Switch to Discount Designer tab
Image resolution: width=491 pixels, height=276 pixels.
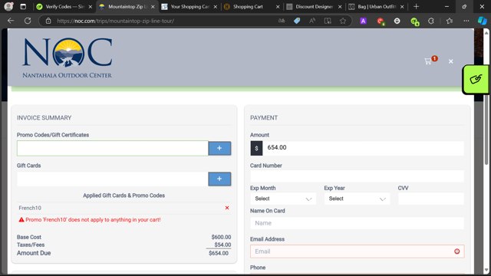314,7
